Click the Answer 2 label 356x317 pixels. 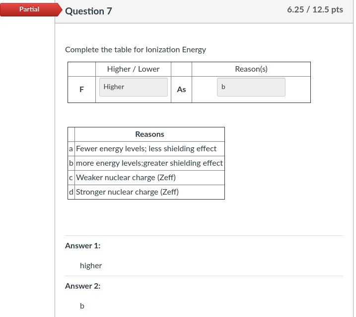point(83,286)
